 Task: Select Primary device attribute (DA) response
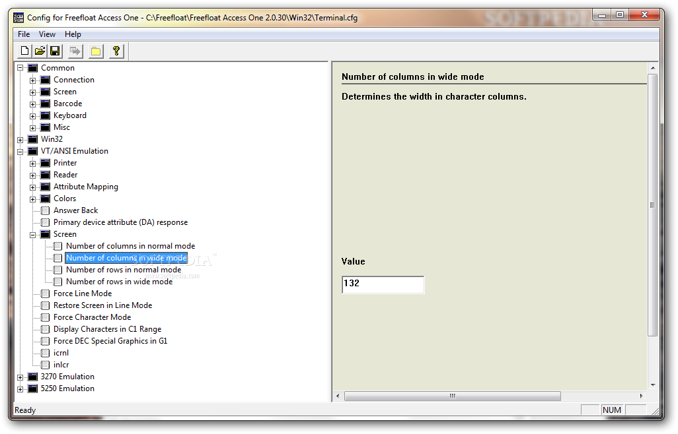pos(120,222)
